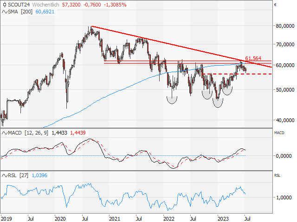The height and width of the screenshot is (222, 297).
Task: Click the RSL [27] indicator label
Action: click(x=18, y=176)
